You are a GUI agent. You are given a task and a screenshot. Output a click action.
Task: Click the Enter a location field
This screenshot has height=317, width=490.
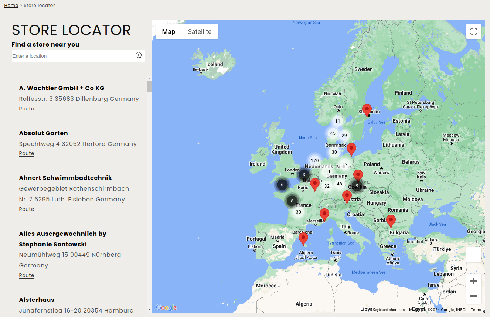(73, 56)
